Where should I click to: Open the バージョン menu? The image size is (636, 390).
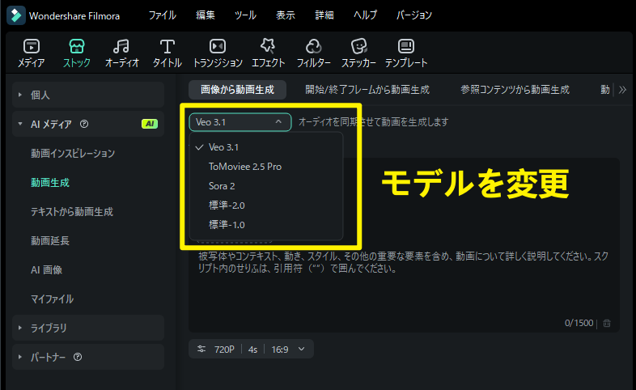tap(414, 15)
